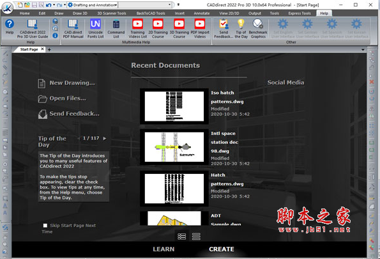This screenshot has width=380, height=259.
Task: Open the Draw 3D ribbon tab
Action: (80, 13)
